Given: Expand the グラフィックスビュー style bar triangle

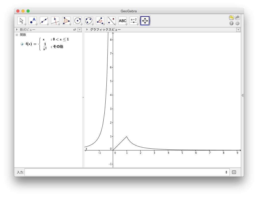Looking at the screenshot, I should pos(87,29).
